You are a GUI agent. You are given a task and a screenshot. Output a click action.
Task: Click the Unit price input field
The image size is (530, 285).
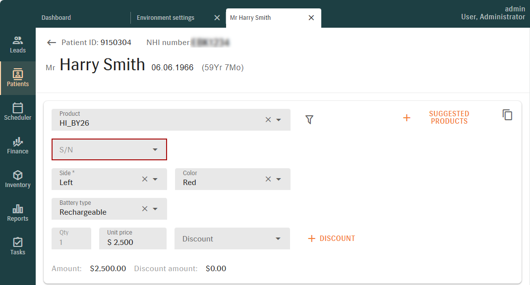[x=133, y=242]
